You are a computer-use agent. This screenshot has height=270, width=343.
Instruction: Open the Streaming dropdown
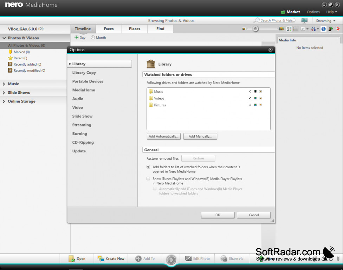326,21
